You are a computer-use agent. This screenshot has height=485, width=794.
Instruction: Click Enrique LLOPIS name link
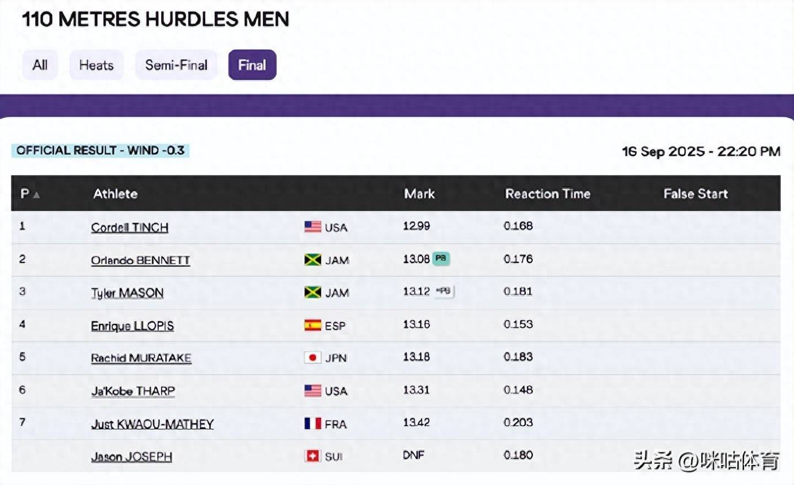tap(132, 326)
